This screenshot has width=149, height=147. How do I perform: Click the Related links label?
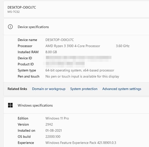click(17, 89)
